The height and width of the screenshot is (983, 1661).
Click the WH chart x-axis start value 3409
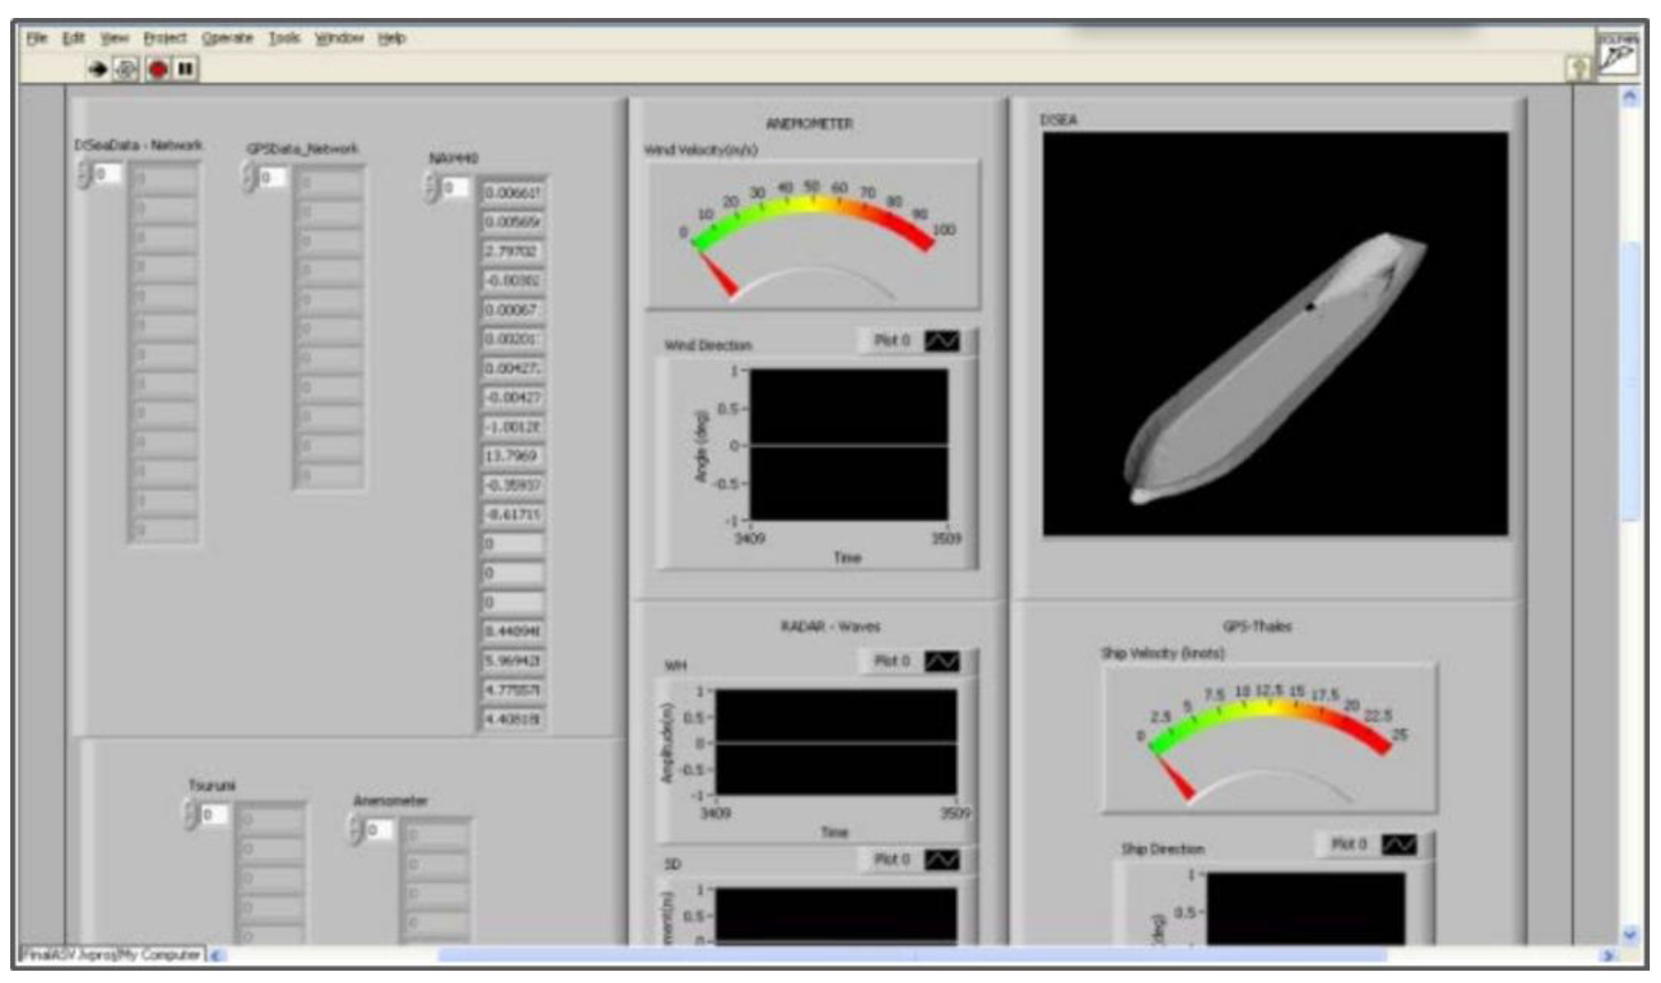click(716, 813)
